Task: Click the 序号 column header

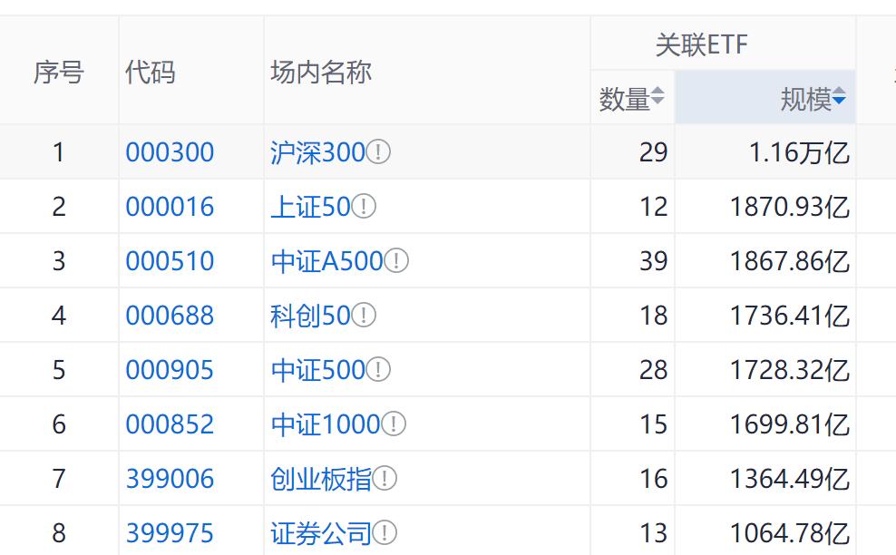Action: (x=59, y=72)
